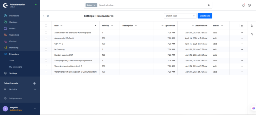
Task: Refresh the rule list
Action: 252,26
